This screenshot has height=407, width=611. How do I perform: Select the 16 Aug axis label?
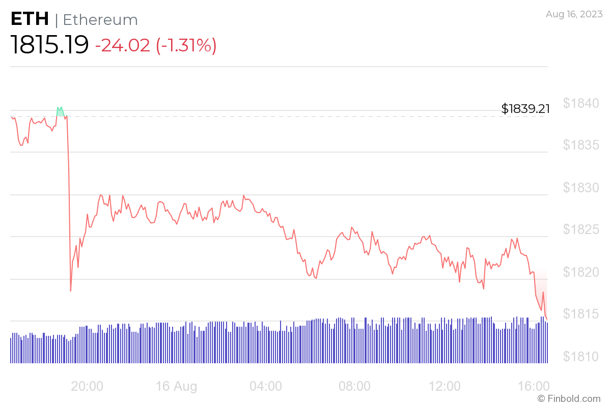coord(176,386)
